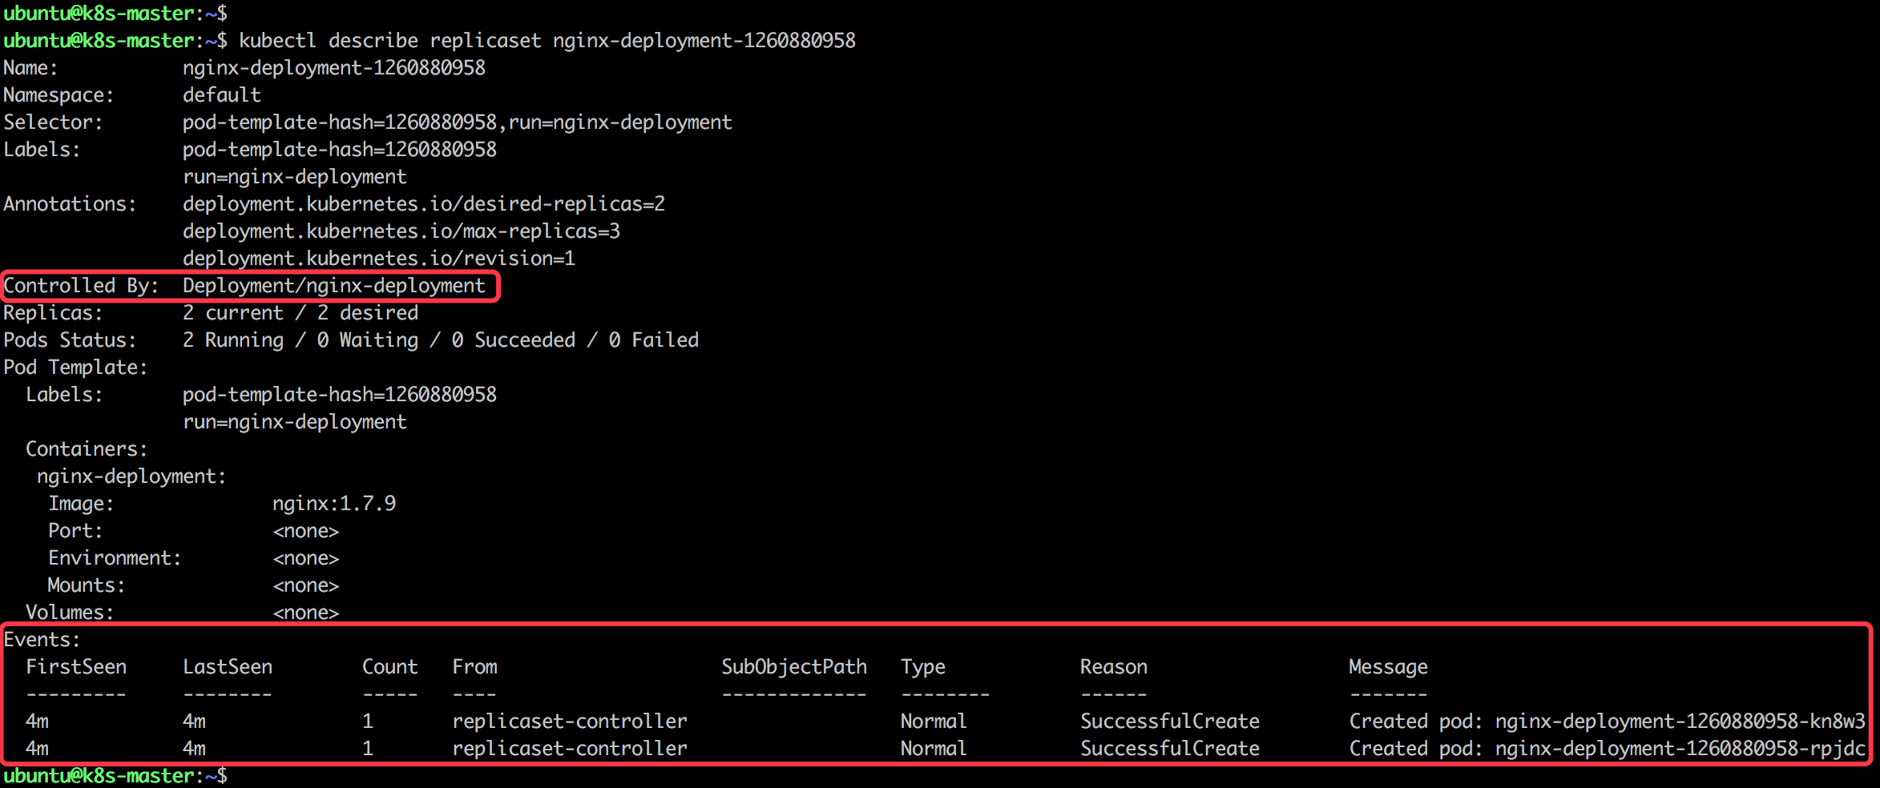Click the 'Containers:' label

click(x=87, y=449)
